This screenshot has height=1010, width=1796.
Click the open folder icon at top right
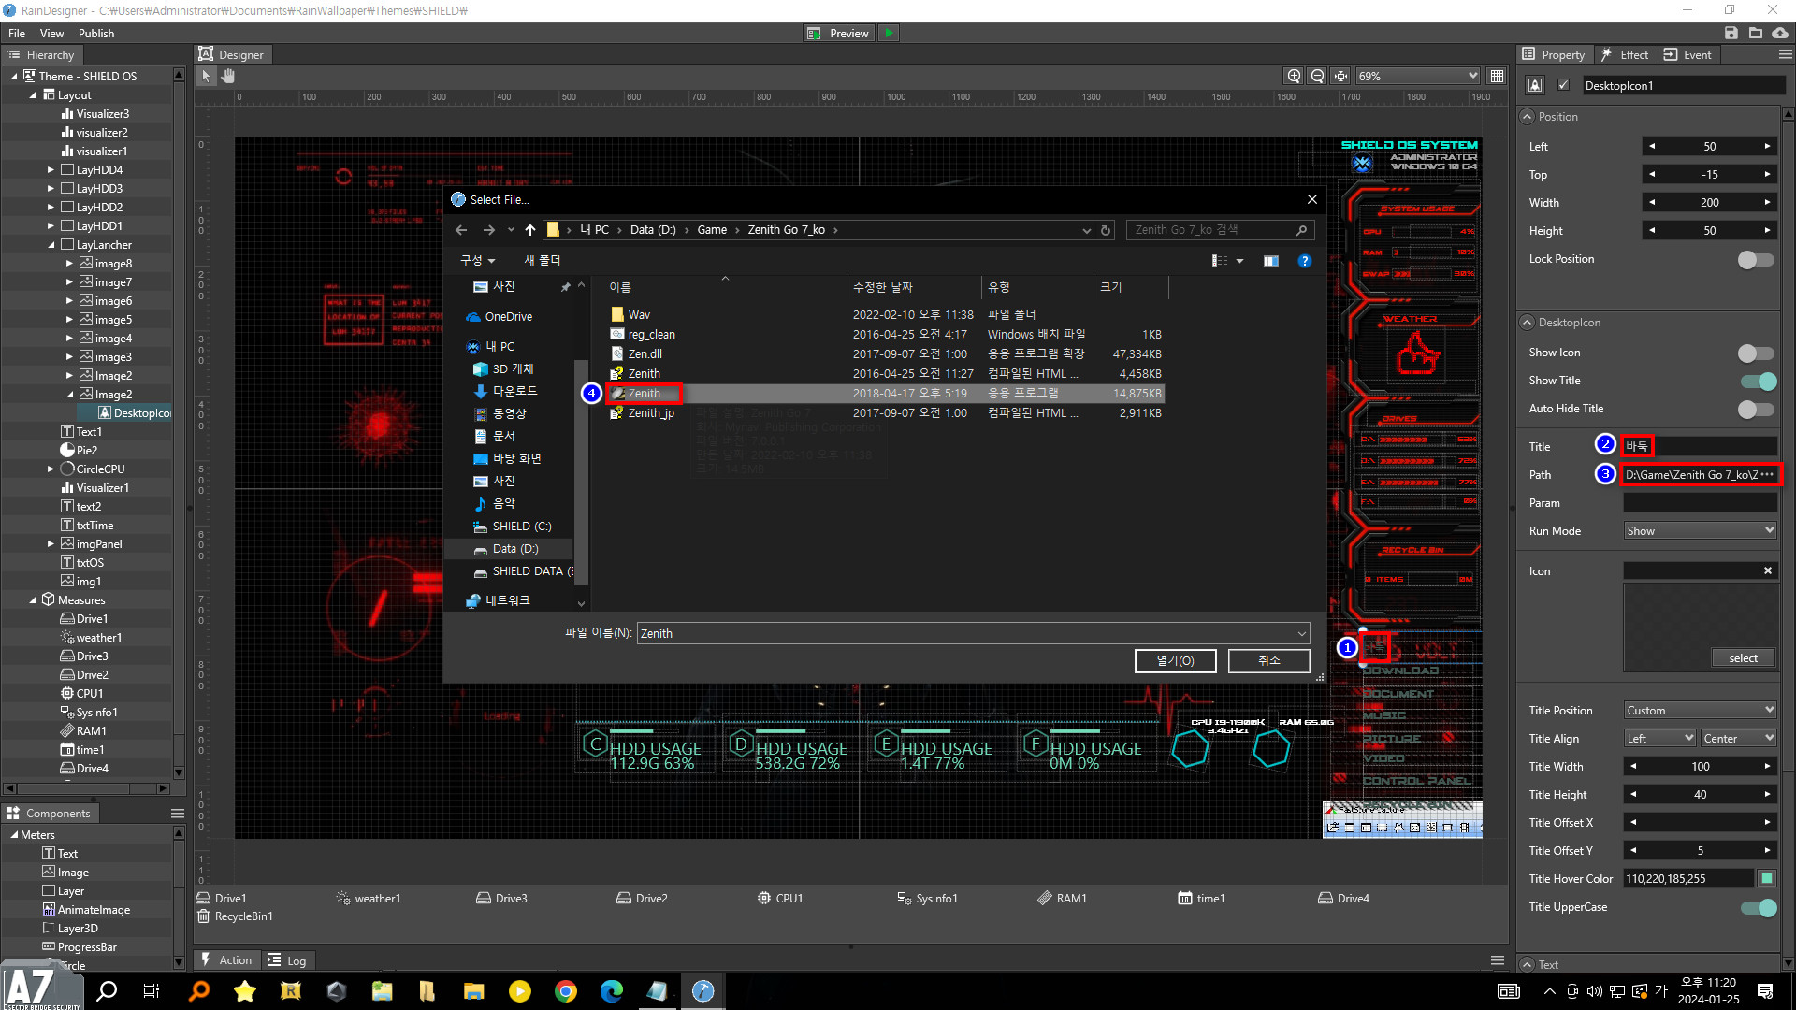click(x=1756, y=33)
